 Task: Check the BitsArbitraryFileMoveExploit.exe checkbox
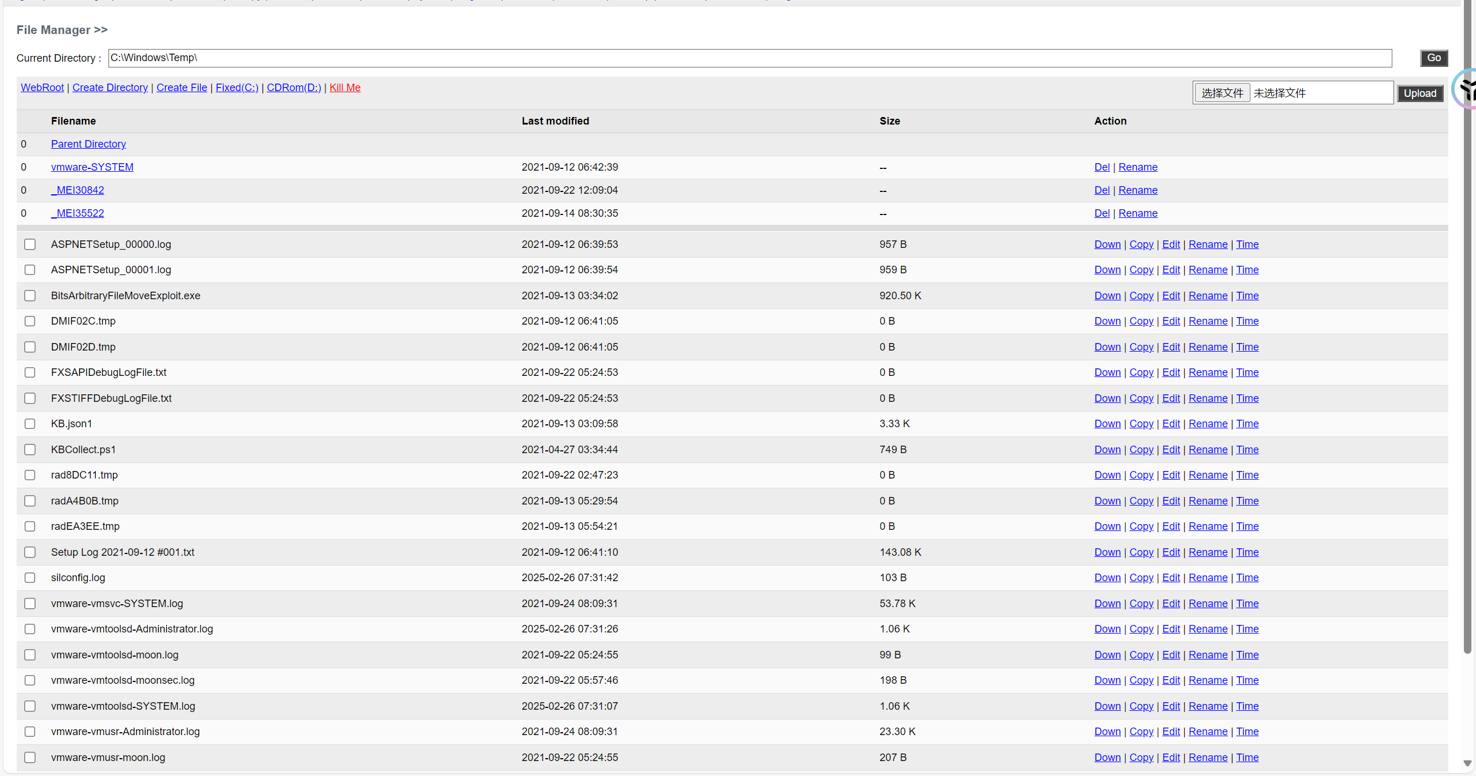pos(30,296)
